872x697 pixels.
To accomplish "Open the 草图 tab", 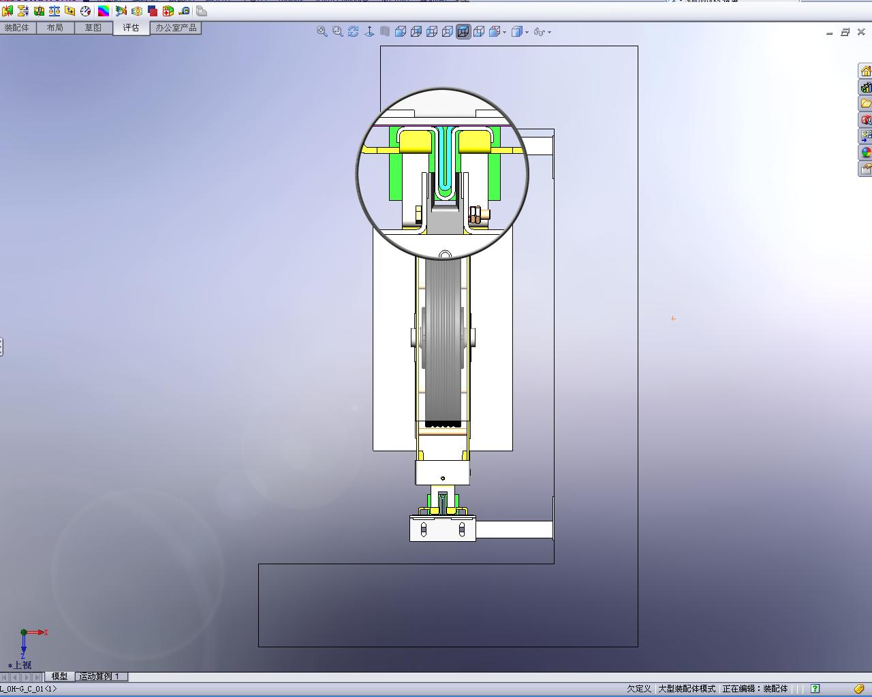I will tap(93, 28).
